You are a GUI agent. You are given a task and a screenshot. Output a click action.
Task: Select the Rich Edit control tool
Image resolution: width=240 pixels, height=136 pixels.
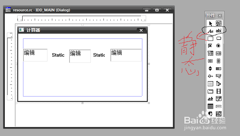coord(210,99)
